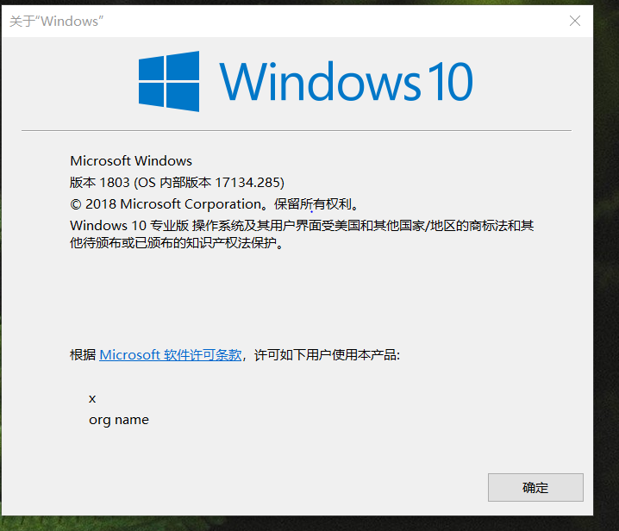
Task: Select the Microsoft Windows heading text
Action: click(131, 160)
